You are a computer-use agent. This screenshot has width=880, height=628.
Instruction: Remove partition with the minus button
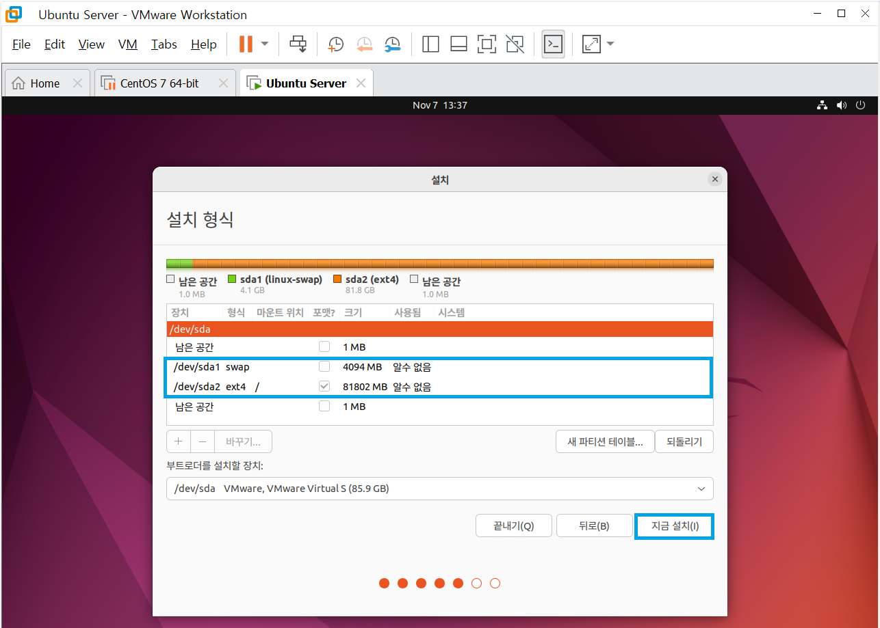click(x=203, y=441)
